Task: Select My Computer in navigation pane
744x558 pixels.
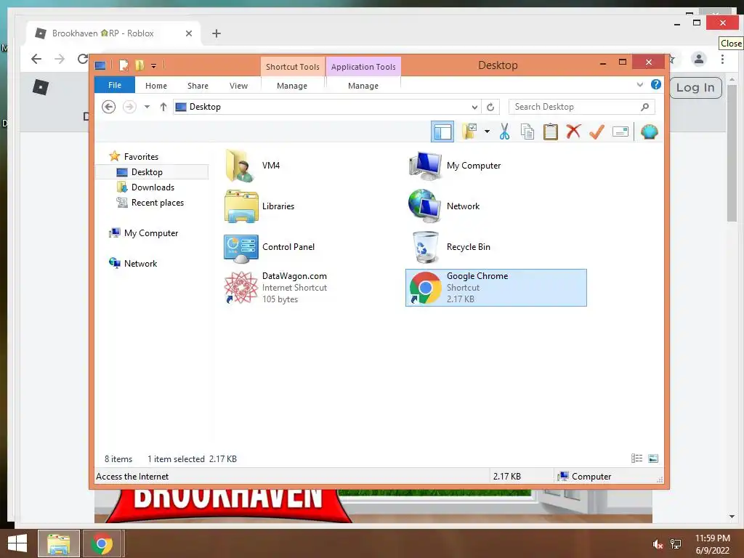Action: [x=151, y=233]
